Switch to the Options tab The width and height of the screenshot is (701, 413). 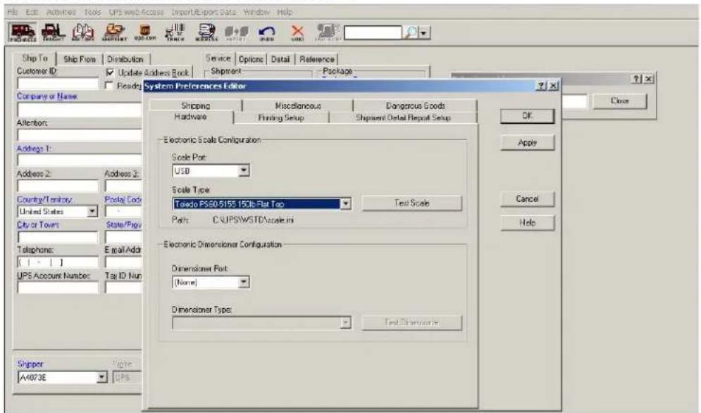(x=250, y=59)
